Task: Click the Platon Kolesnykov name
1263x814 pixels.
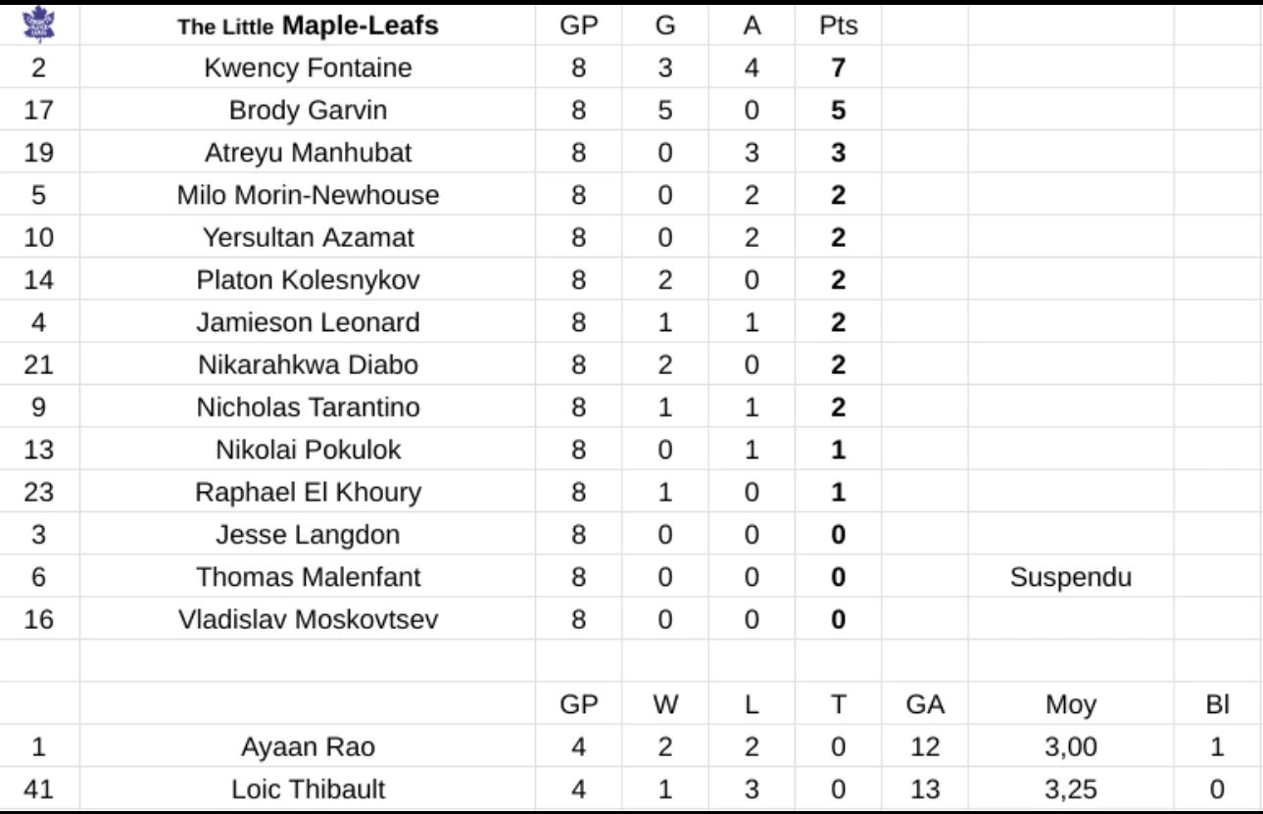Action: (308, 280)
